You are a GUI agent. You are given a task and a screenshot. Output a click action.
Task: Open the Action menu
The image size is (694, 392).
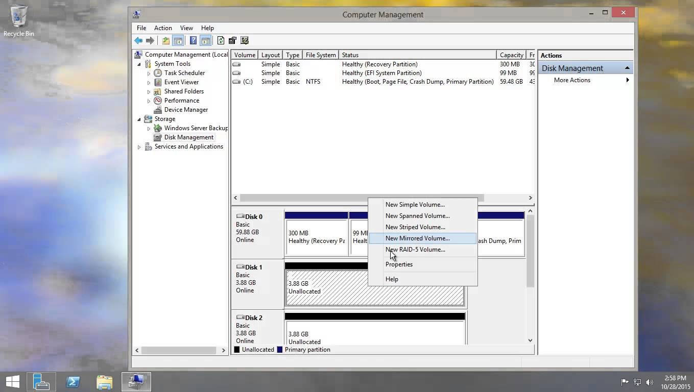pyautogui.click(x=163, y=28)
